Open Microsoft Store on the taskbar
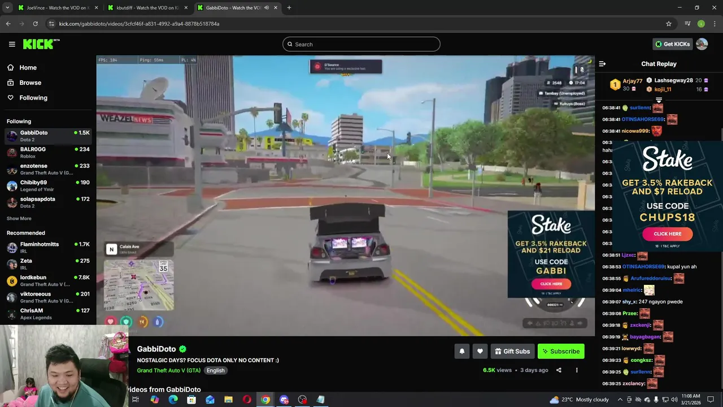This screenshot has width=723, height=407. coord(191,400)
